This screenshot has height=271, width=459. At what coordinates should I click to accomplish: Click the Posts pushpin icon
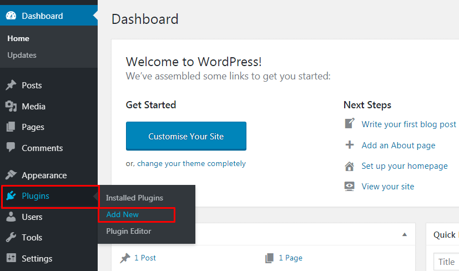click(11, 85)
